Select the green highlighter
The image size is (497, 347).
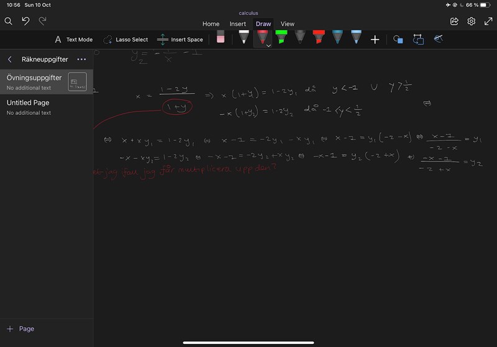pyautogui.click(x=281, y=38)
